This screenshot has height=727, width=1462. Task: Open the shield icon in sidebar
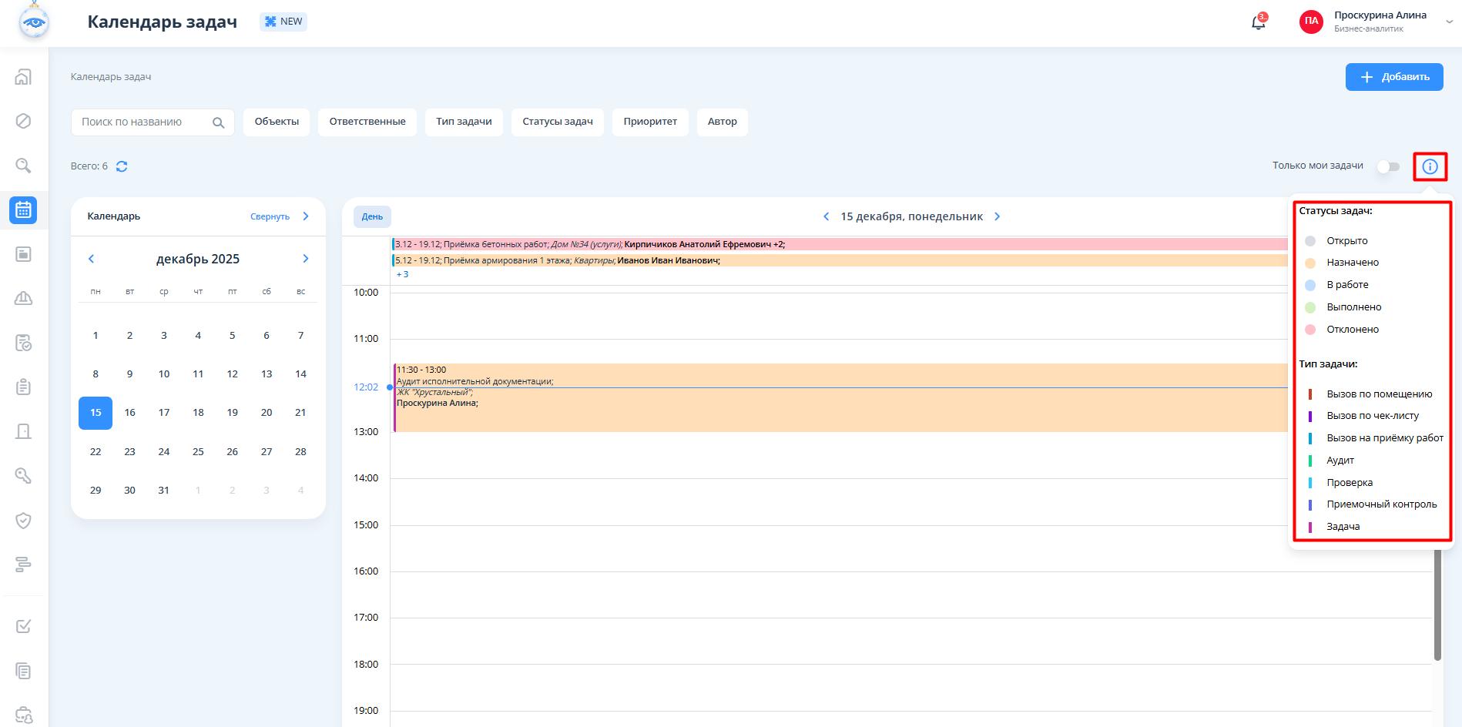(24, 521)
